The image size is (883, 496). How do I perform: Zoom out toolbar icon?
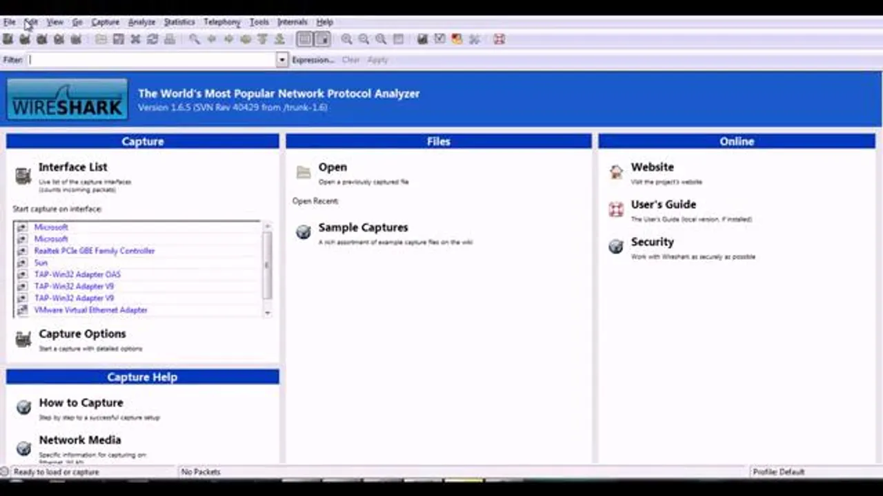[x=364, y=39]
